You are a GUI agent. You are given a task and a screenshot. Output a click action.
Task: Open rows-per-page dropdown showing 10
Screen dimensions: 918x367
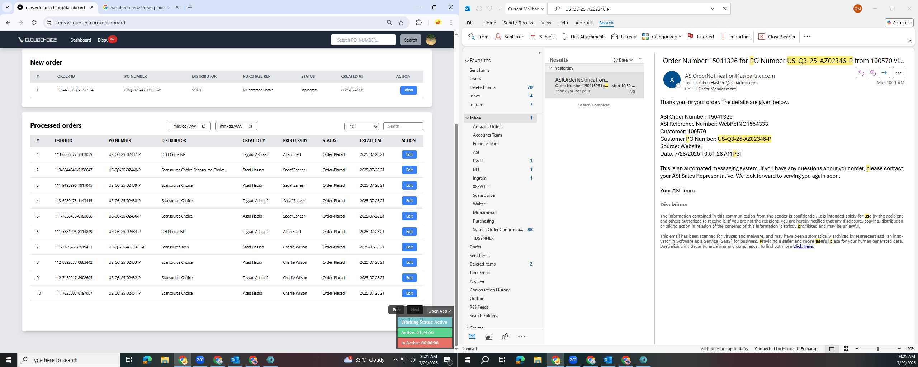361,127
